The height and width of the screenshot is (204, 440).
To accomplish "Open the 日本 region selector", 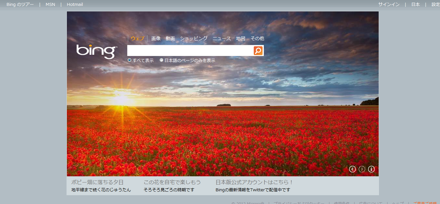I will click(x=415, y=5).
